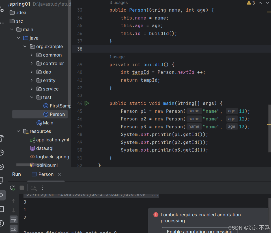Screen dimensions: 271x233
Task: Run main method from gutter
Action: click(87, 103)
